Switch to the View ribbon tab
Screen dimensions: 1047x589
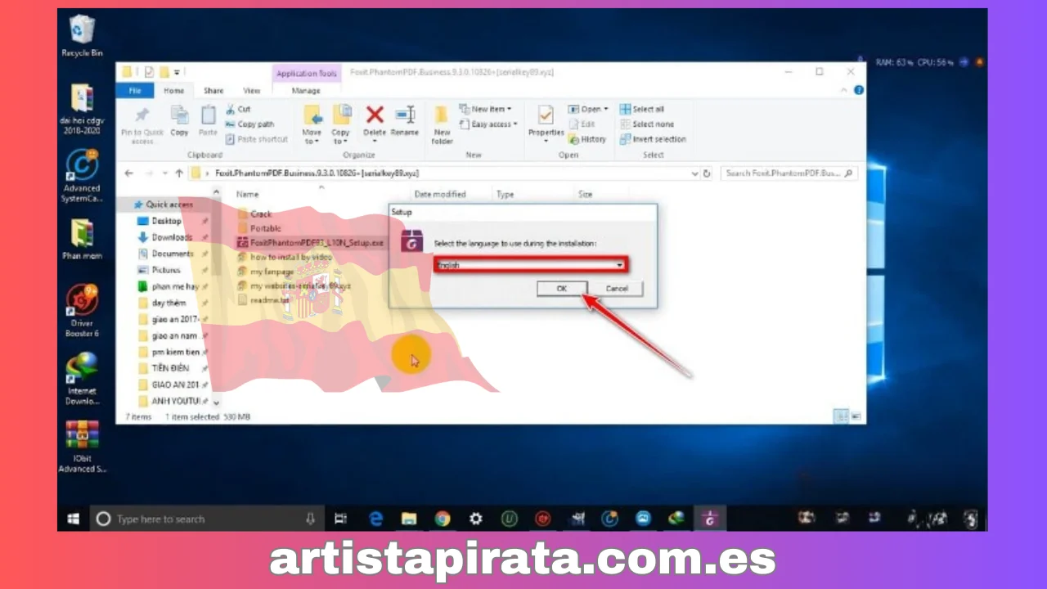252,91
